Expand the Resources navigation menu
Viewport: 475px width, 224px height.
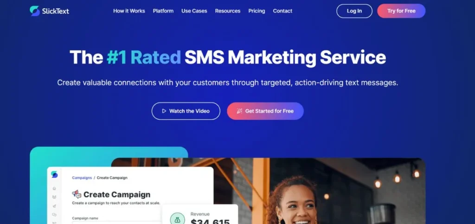(x=228, y=11)
